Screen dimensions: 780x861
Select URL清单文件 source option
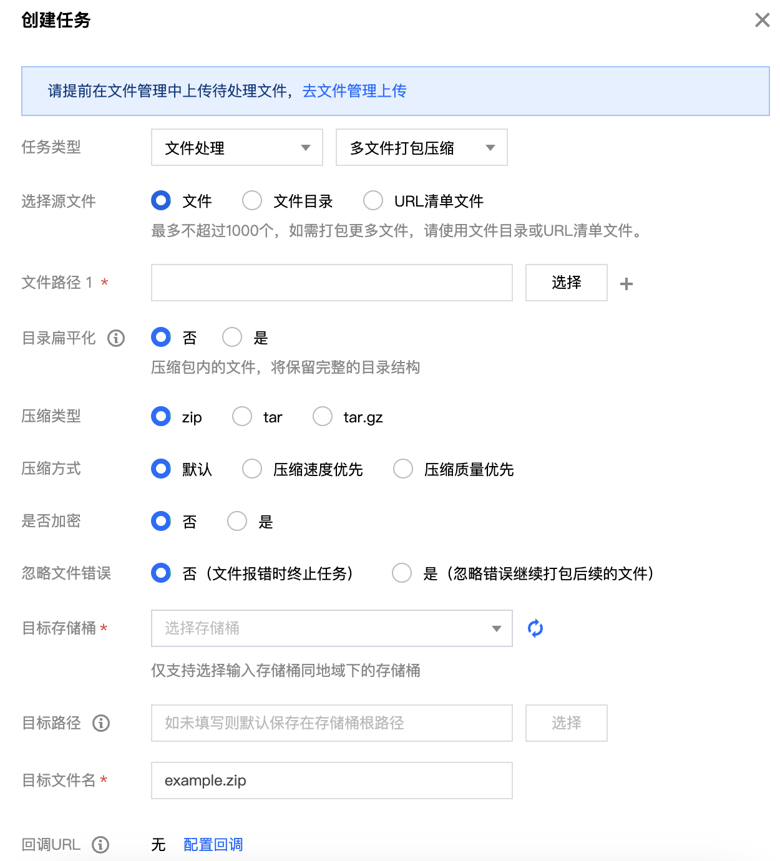click(373, 201)
